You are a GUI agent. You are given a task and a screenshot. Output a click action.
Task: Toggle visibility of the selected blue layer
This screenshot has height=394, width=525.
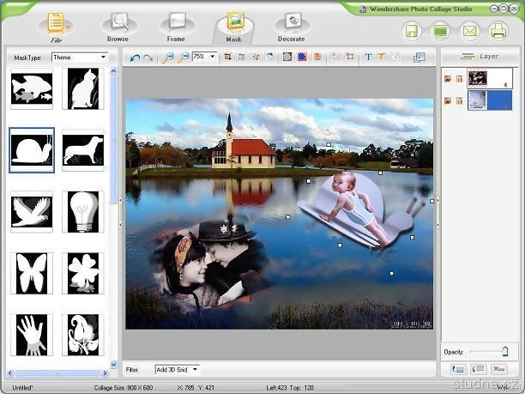448,101
